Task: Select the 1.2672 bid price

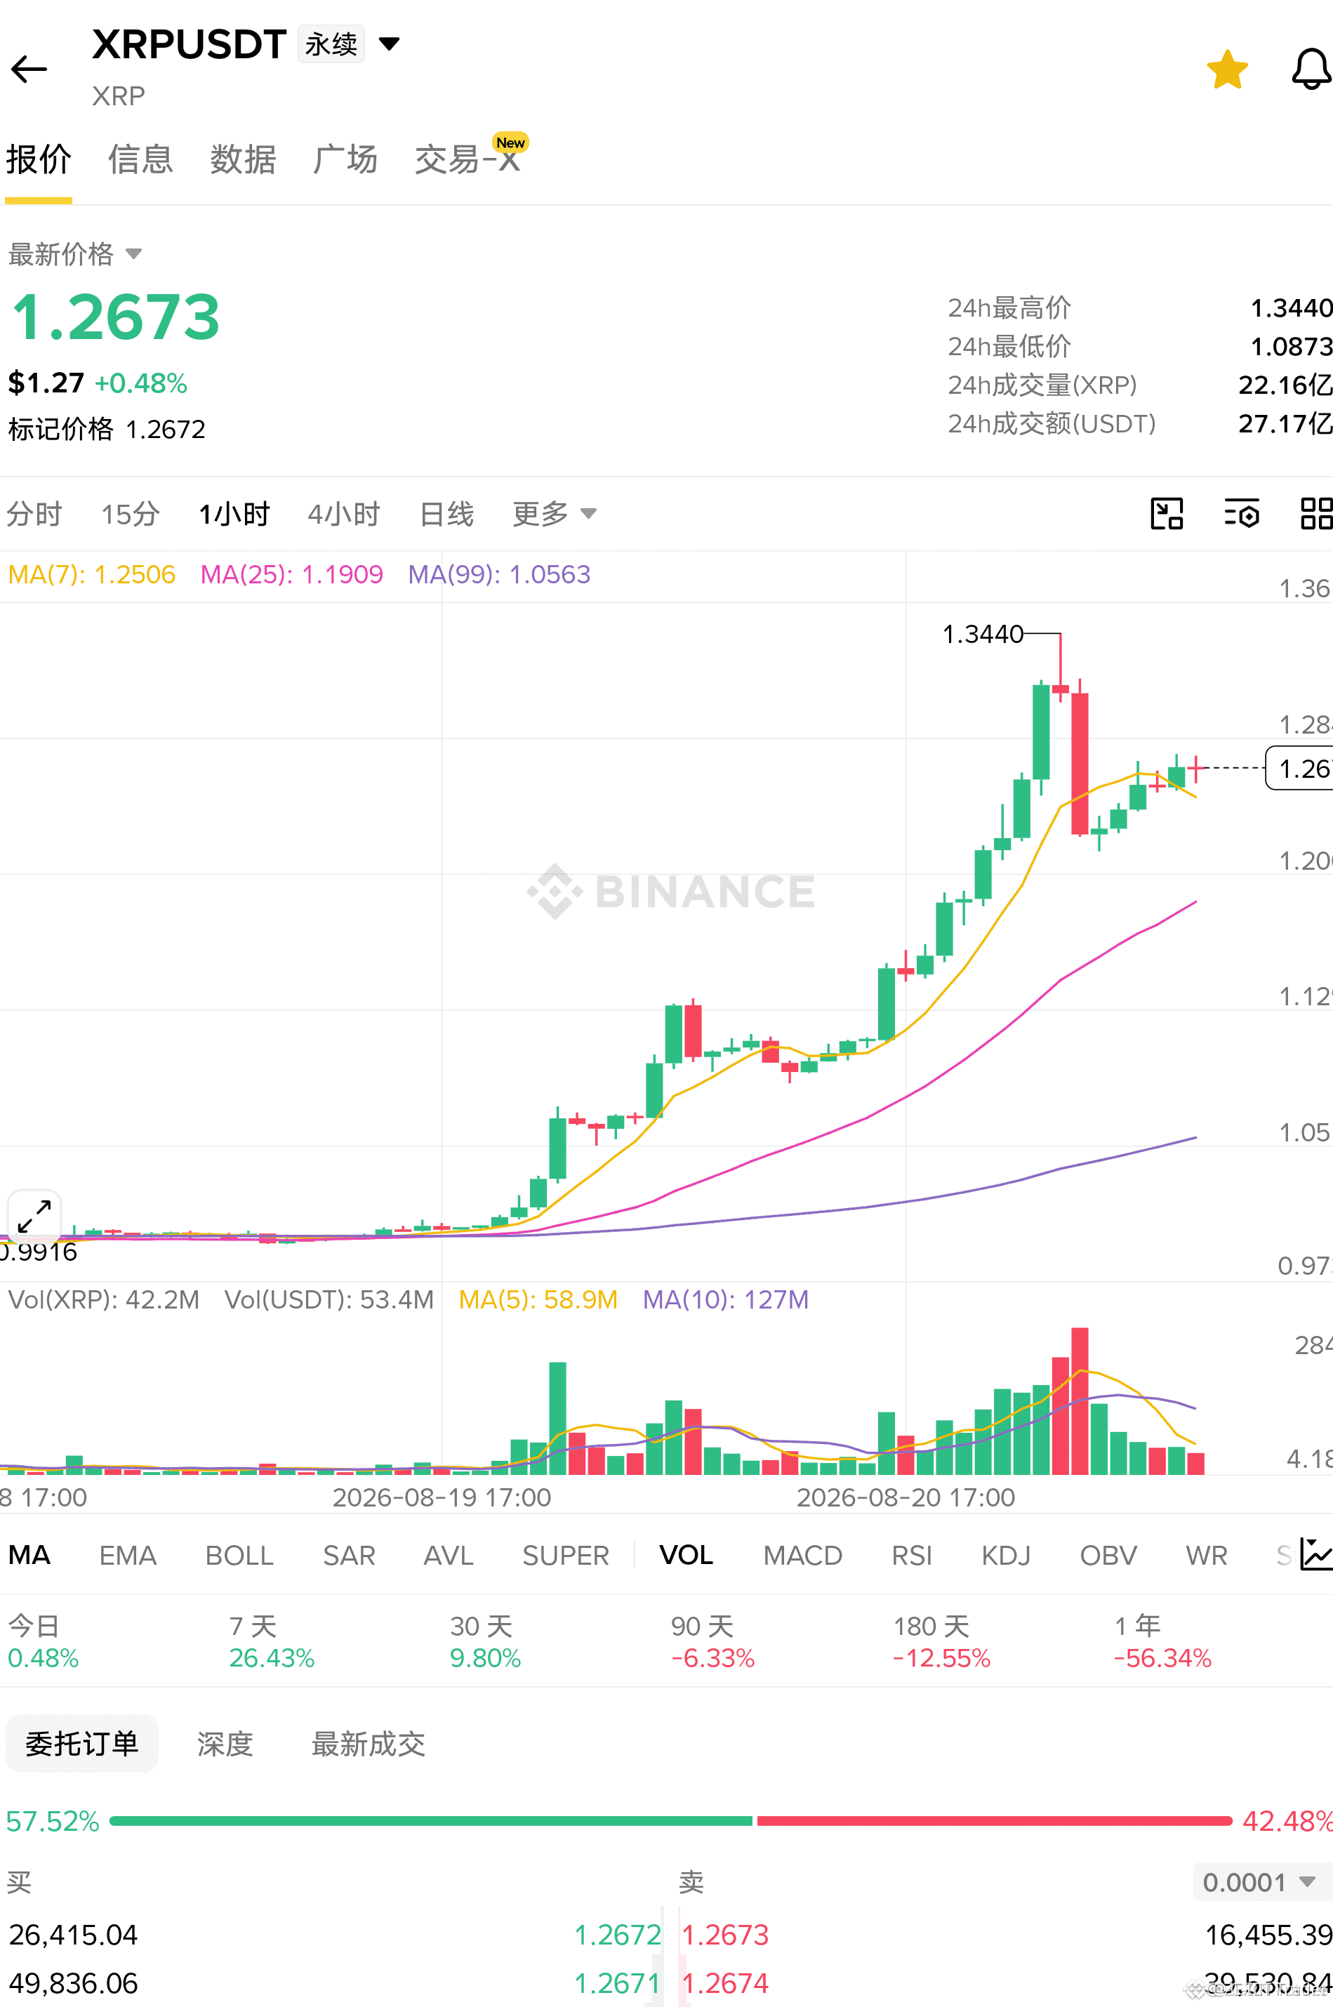Action: (x=617, y=1935)
